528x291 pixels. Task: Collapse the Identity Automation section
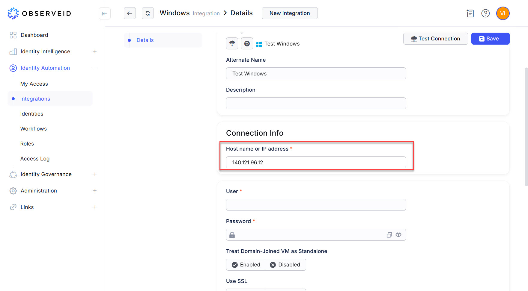click(x=95, y=68)
